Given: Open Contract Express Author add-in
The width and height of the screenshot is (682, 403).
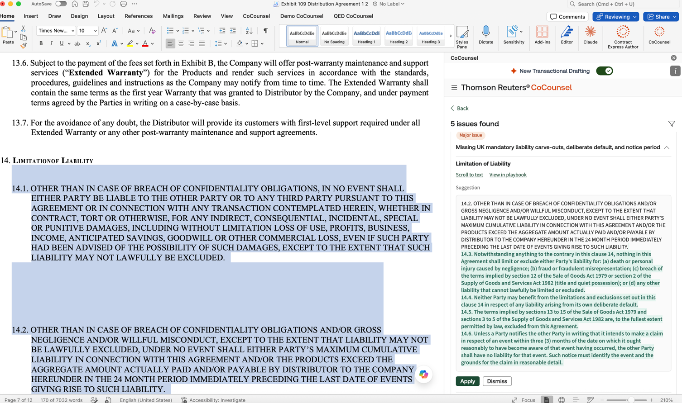Looking at the screenshot, I should pyautogui.click(x=623, y=37).
